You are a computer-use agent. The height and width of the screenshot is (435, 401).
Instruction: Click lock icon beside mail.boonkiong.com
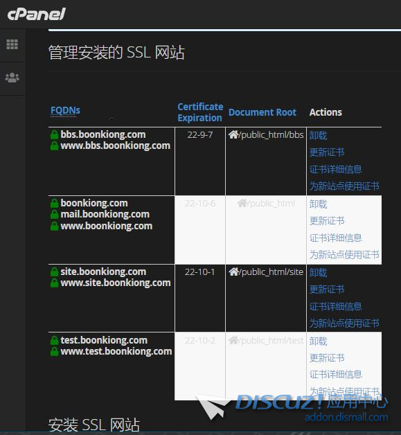coord(54,215)
